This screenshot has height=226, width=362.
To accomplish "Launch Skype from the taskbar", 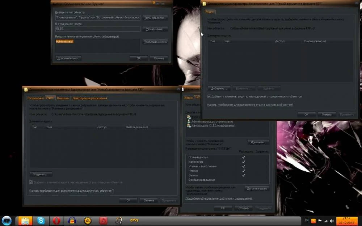I will (x=41, y=221).
